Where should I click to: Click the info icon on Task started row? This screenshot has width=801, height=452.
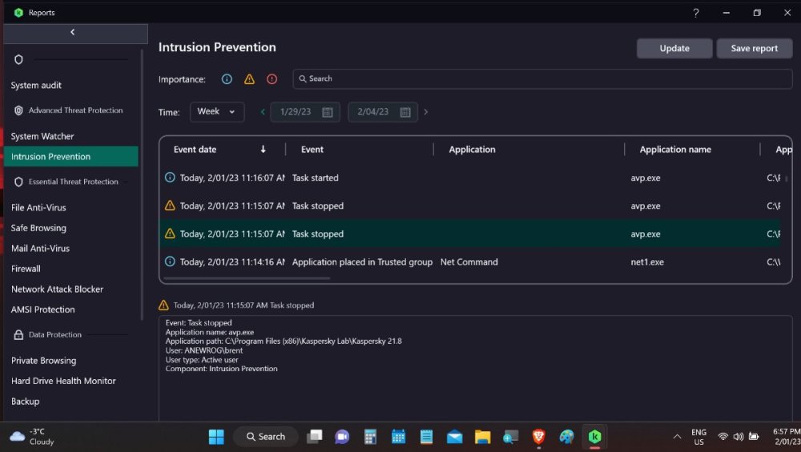(170, 177)
